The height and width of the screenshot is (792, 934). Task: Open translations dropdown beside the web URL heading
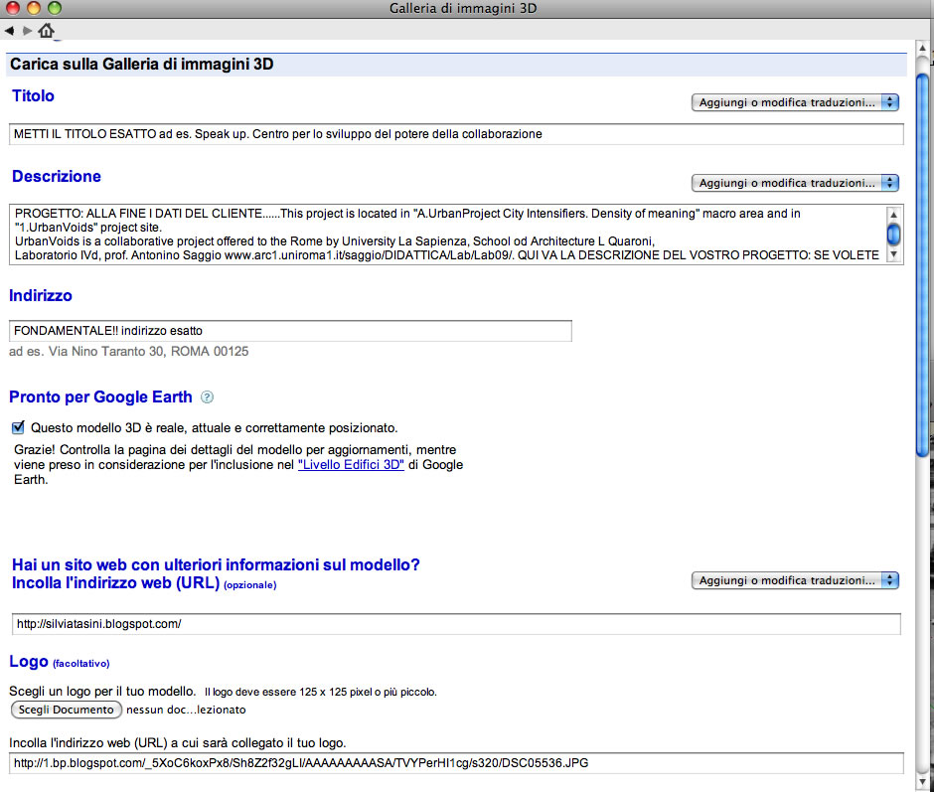pyautogui.click(x=794, y=580)
